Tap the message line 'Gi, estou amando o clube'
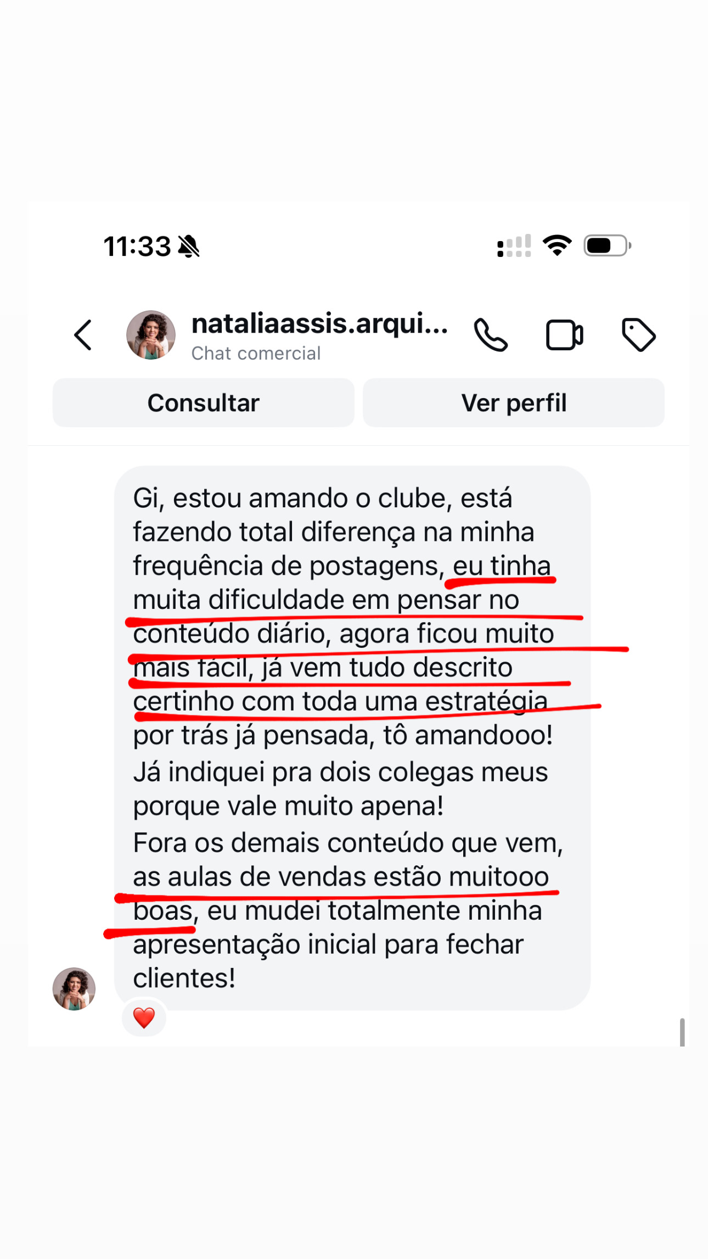 (x=323, y=499)
